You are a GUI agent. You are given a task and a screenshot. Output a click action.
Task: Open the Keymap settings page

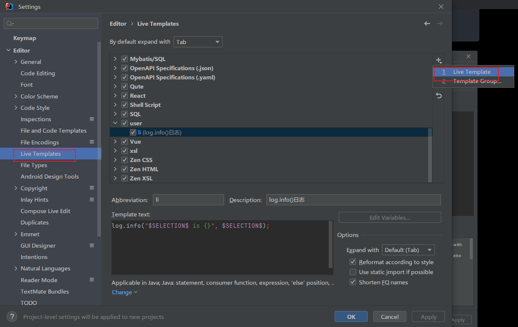(x=25, y=38)
